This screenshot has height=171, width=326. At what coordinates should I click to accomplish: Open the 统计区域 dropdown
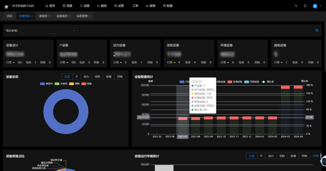(x=49, y=30)
